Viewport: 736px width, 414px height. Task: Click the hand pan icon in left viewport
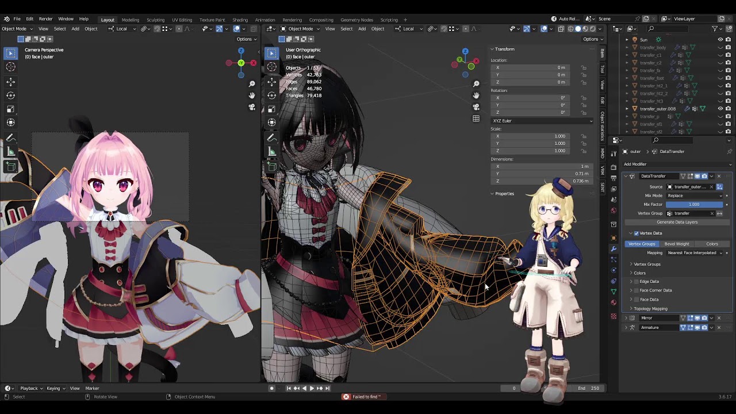pyautogui.click(x=252, y=95)
